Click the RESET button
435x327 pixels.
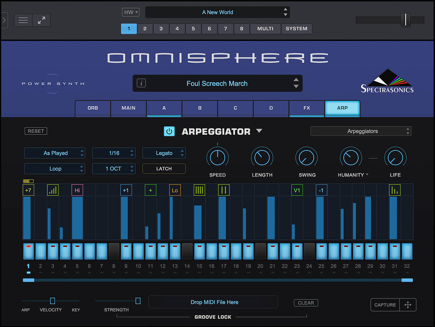click(36, 131)
